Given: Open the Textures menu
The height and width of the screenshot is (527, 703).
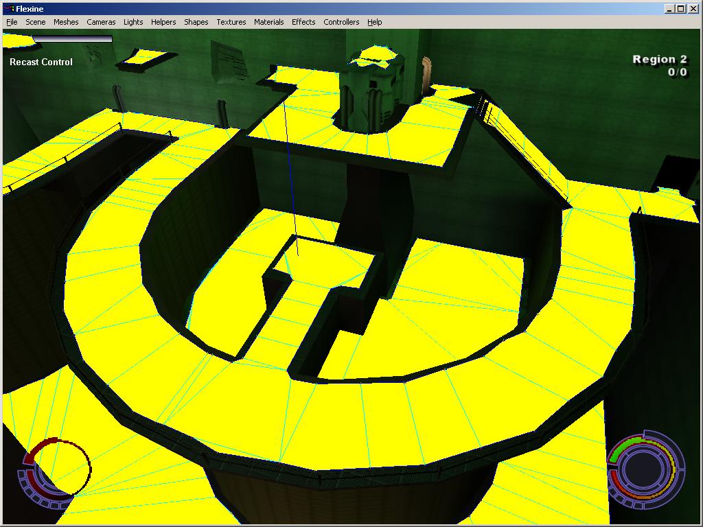Looking at the screenshot, I should pos(231,22).
